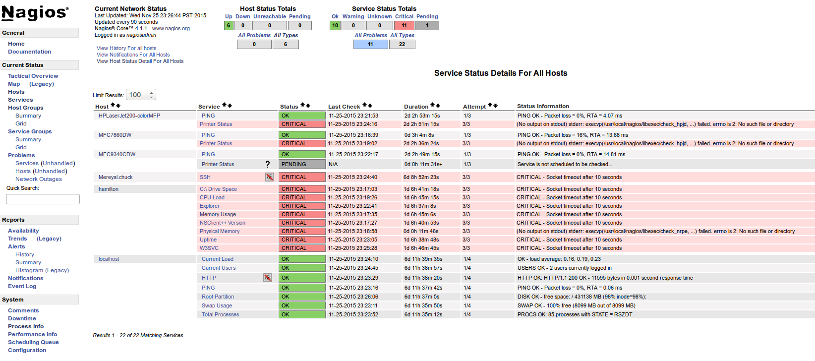Open the Limit Results selector

click(141, 95)
